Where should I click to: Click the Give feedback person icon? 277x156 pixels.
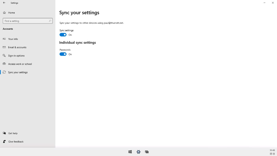tap(4, 141)
